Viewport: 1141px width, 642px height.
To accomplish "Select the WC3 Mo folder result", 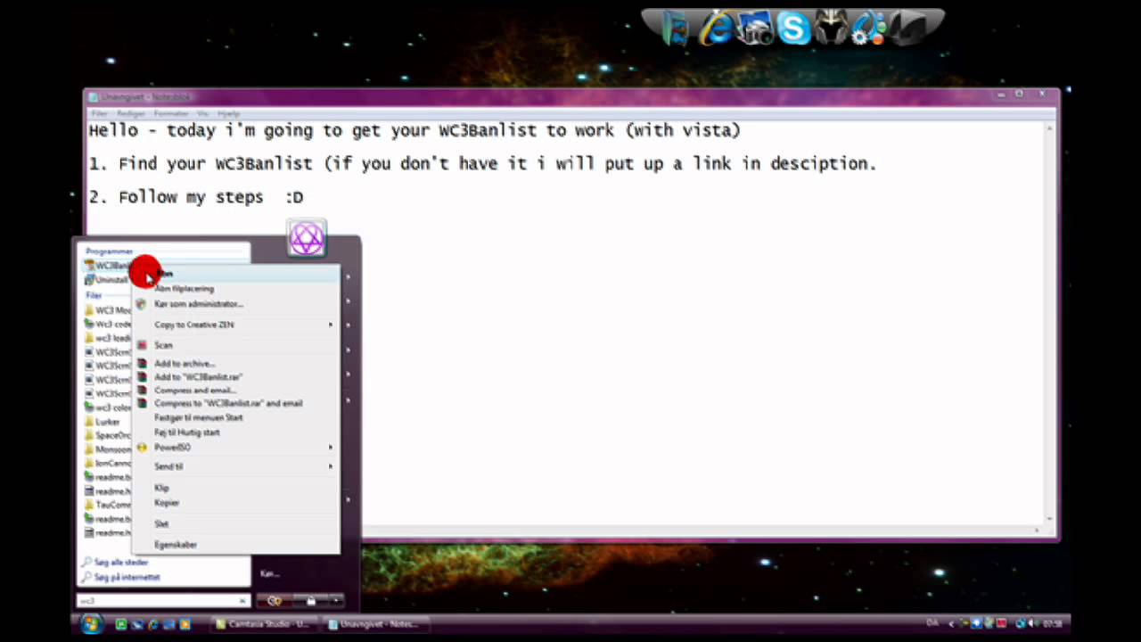I will (x=107, y=310).
